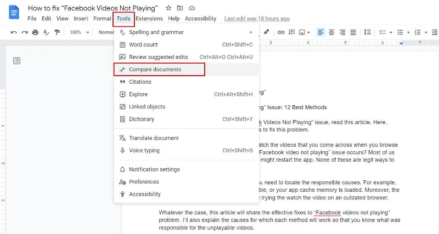Image resolution: width=439 pixels, height=234 pixels.
Task: Open the Help menu
Action: click(173, 19)
